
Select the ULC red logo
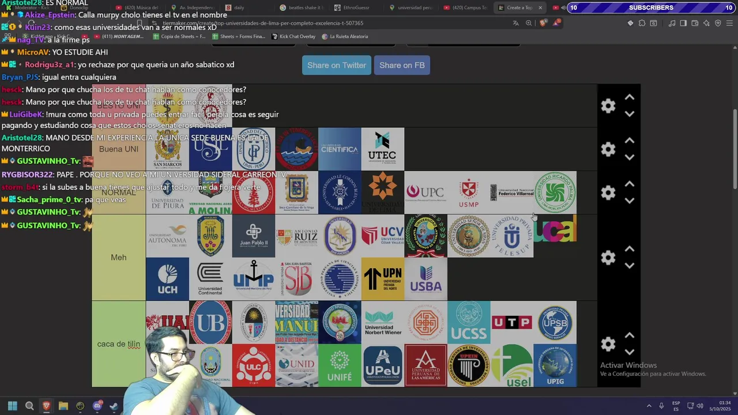click(x=254, y=365)
